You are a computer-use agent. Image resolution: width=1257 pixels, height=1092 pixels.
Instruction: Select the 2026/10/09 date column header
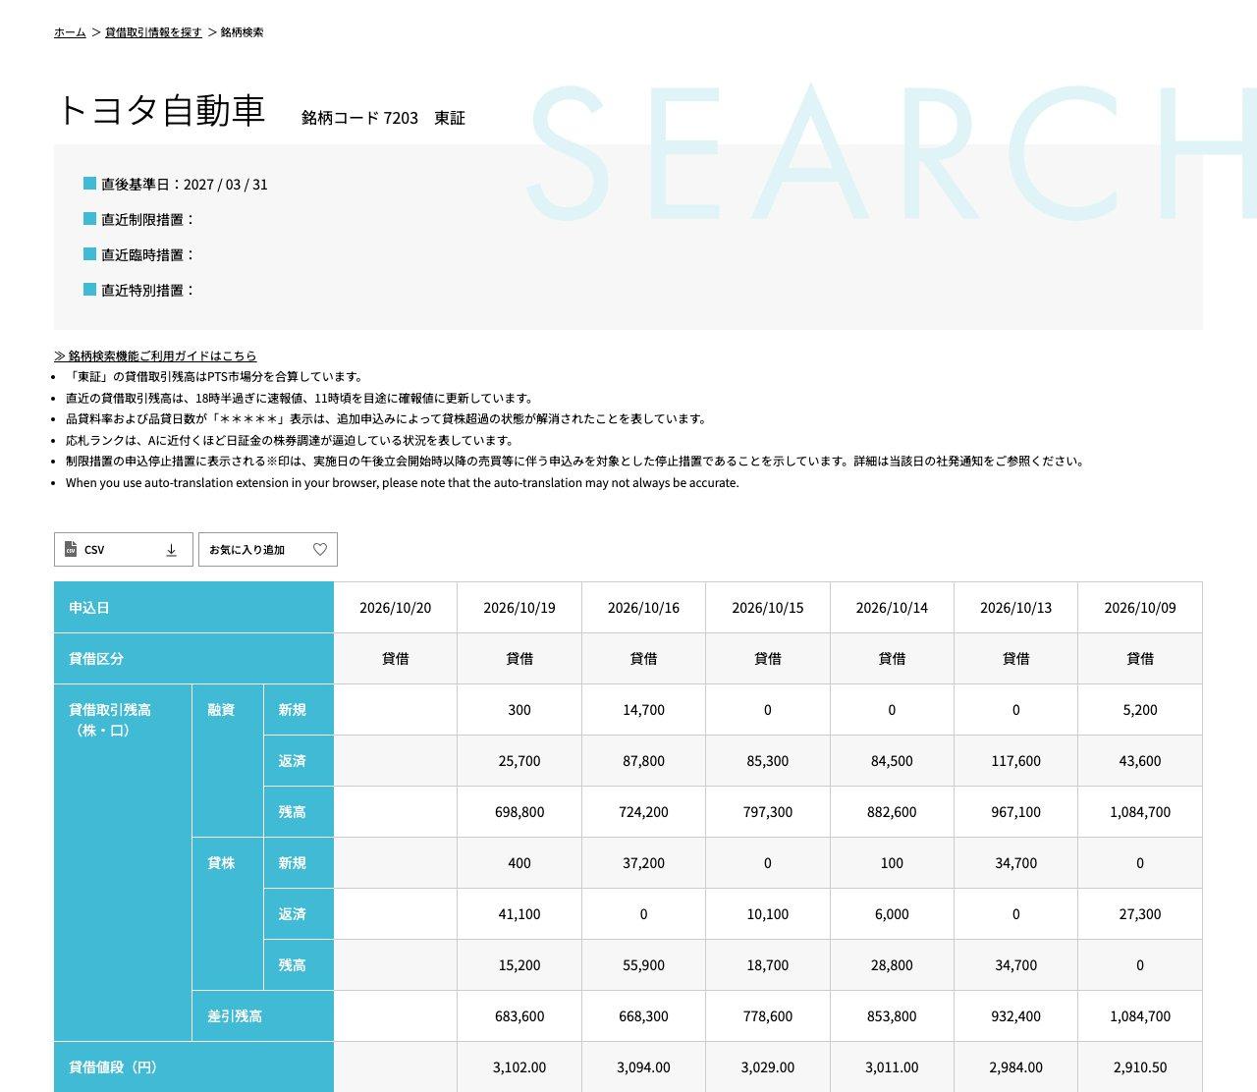[1140, 608]
